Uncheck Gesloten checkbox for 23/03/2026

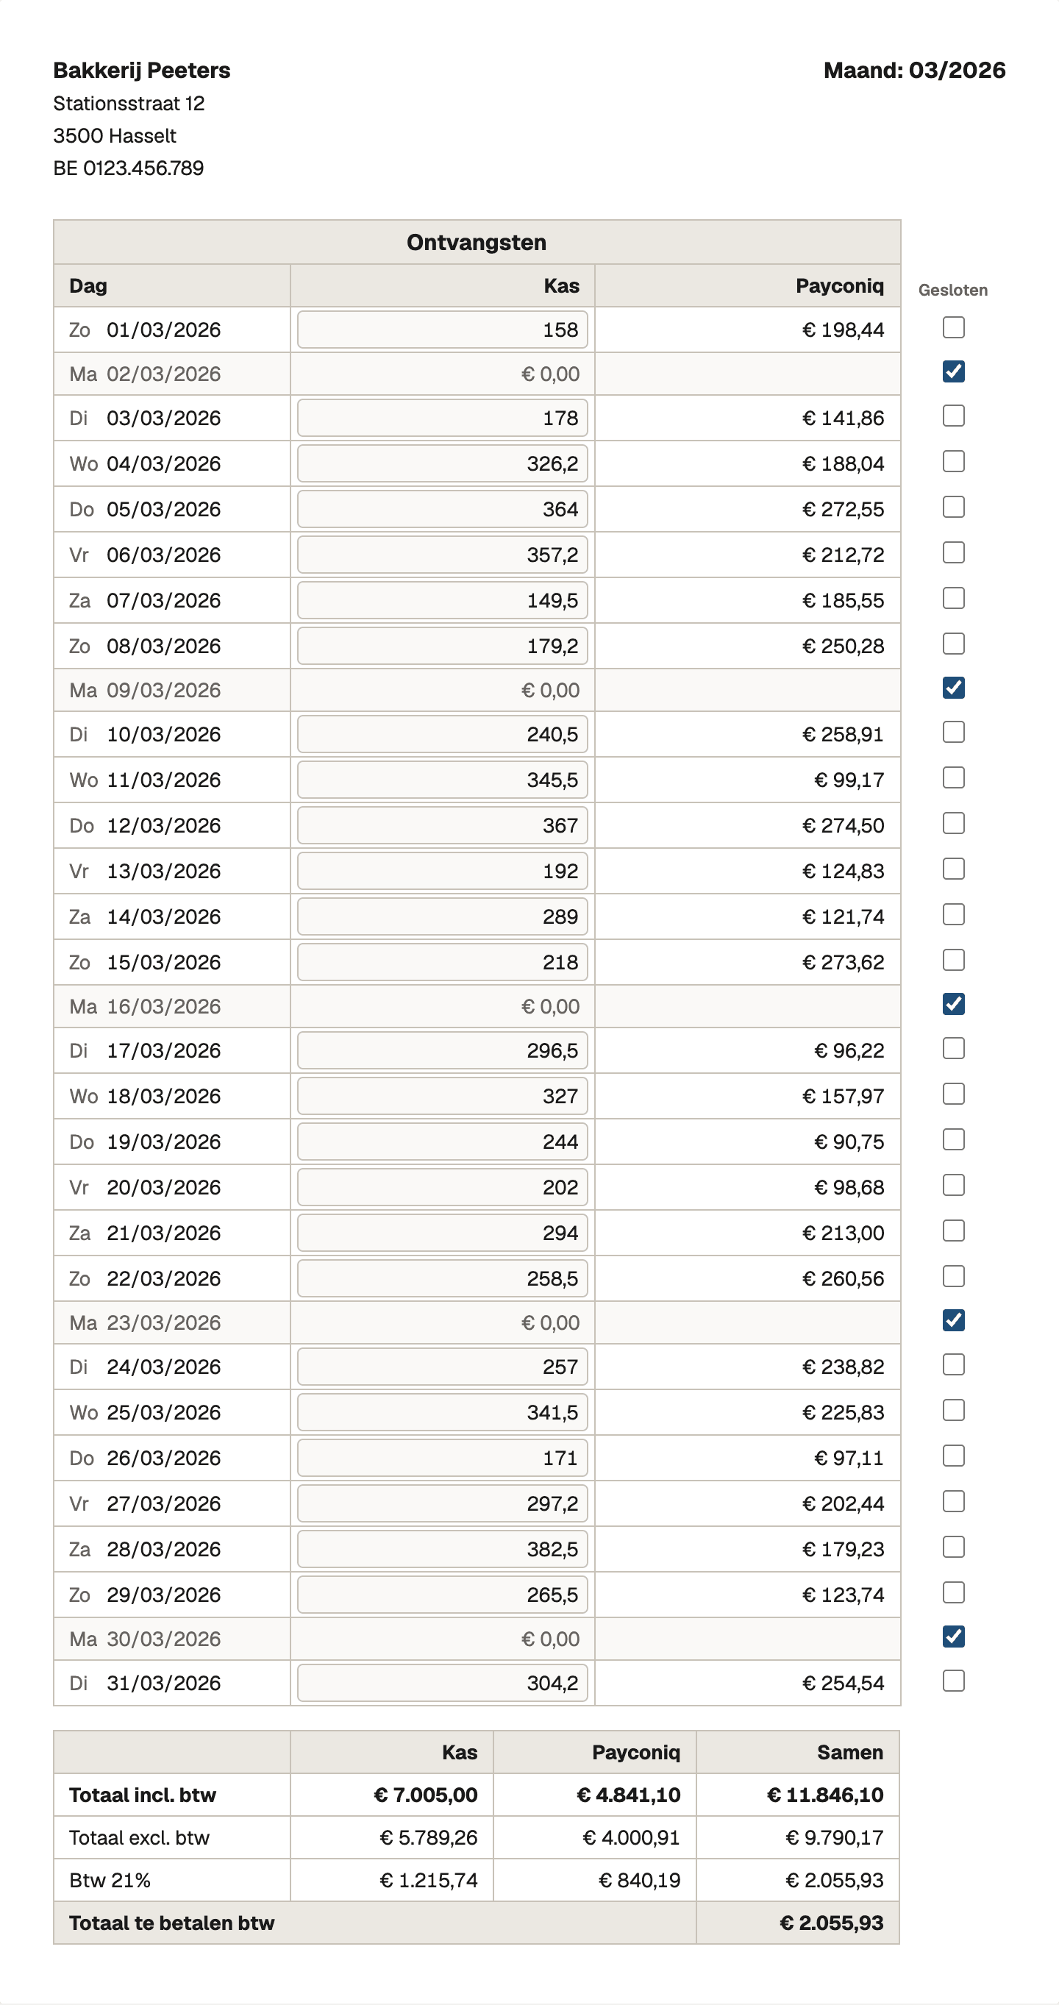point(953,1320)
